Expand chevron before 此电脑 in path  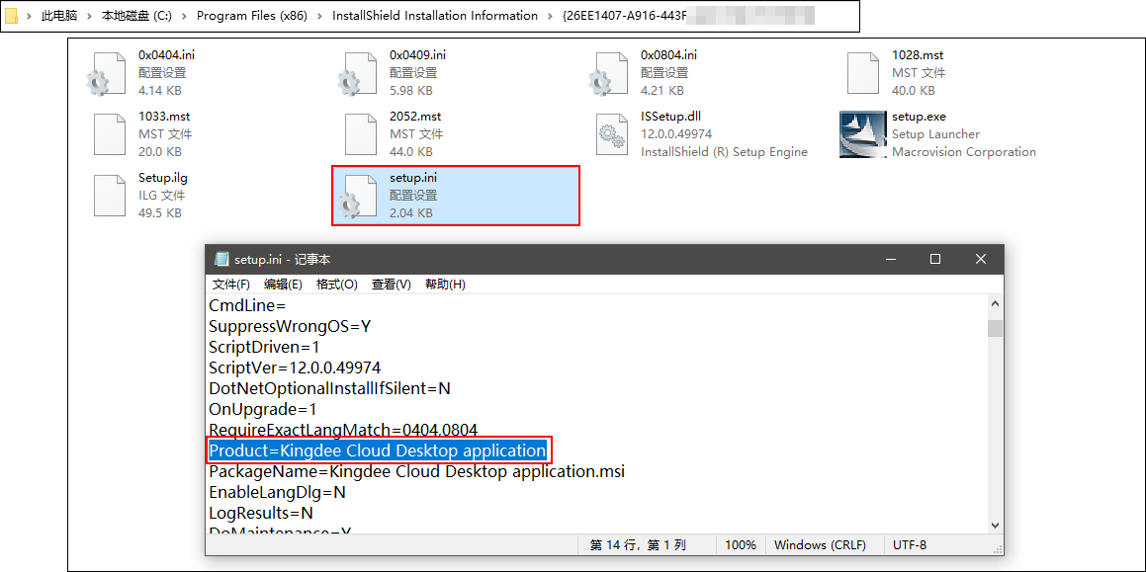tap(30, 16)
